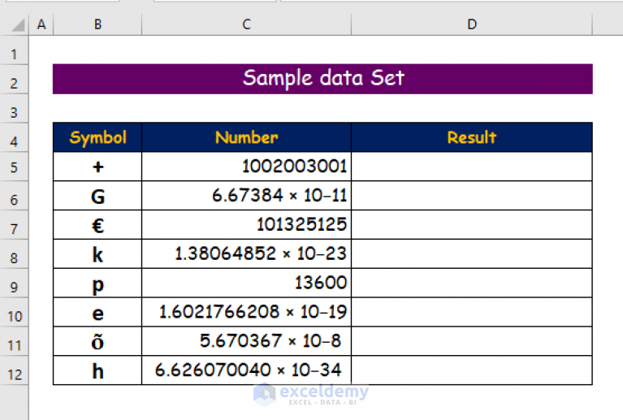Screen dimensions: 623x420
Task: Select row 5 header
Action: click(14, 167)
